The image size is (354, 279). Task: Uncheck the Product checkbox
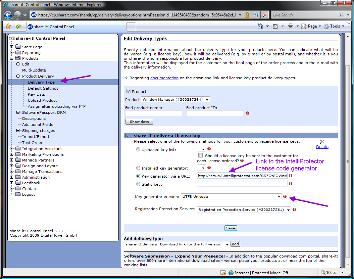coord(129,91)
